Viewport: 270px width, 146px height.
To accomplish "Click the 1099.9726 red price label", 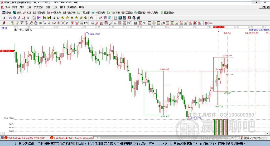I will [7, 51].
